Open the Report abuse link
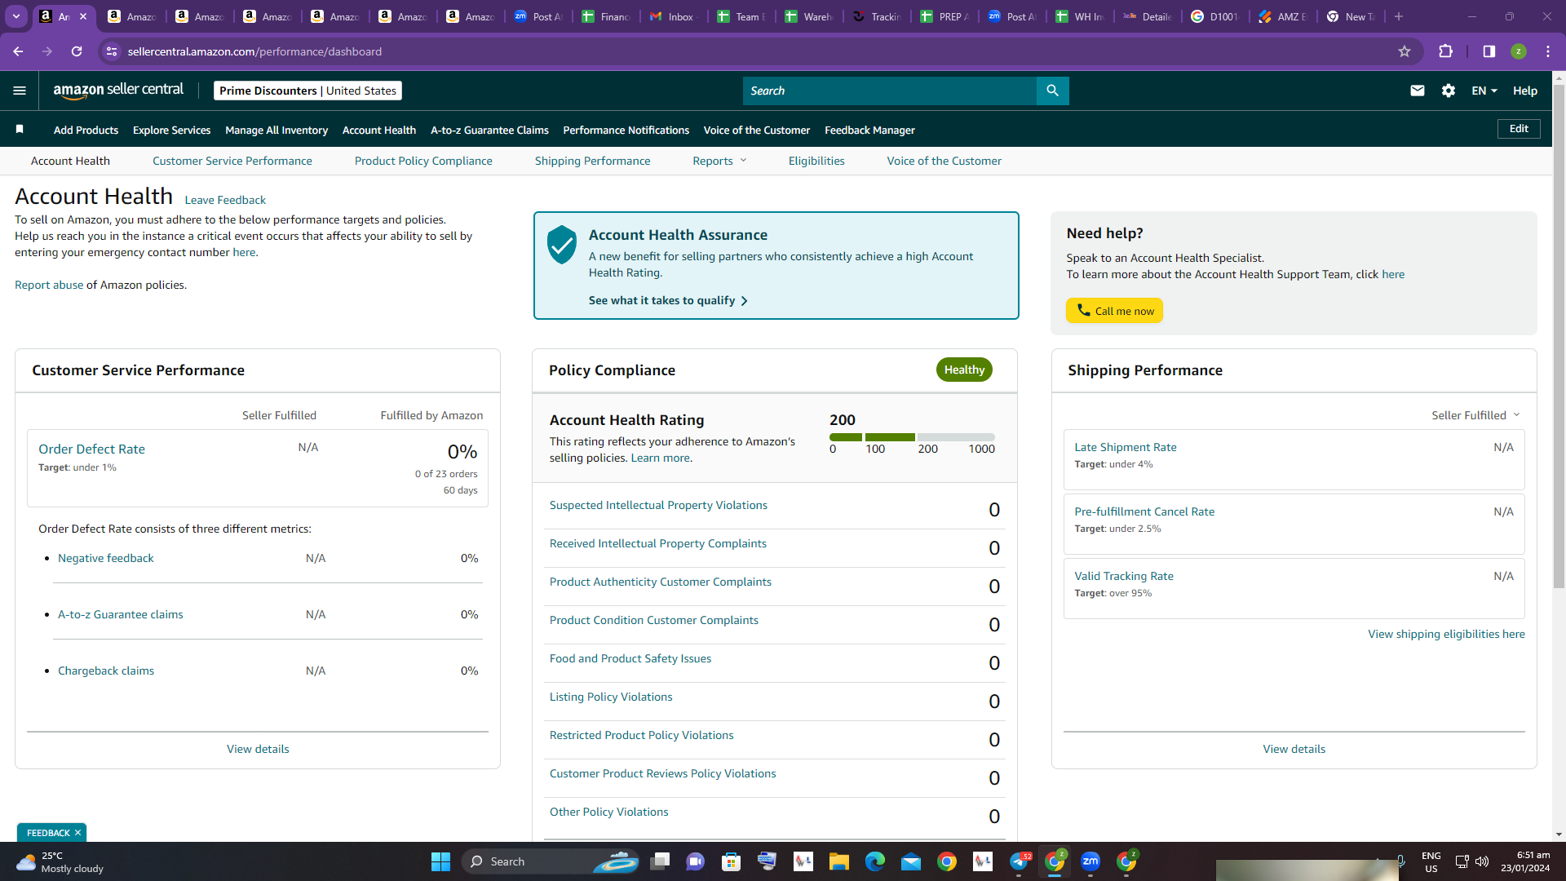The width and height of the screenshot is (1566, 881). (x=49, y=285)
